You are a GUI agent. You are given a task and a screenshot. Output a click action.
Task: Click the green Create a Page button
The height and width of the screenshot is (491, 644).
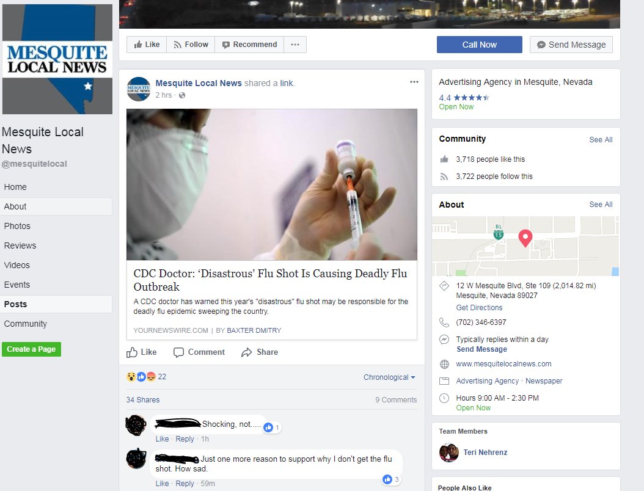(x=31, y=349)
